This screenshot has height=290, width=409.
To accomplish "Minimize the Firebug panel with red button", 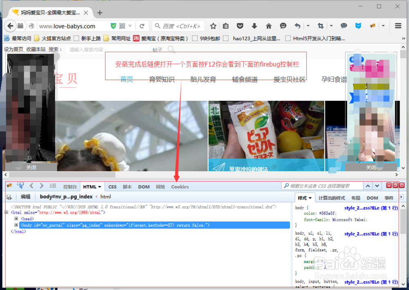I will point(389,185).
